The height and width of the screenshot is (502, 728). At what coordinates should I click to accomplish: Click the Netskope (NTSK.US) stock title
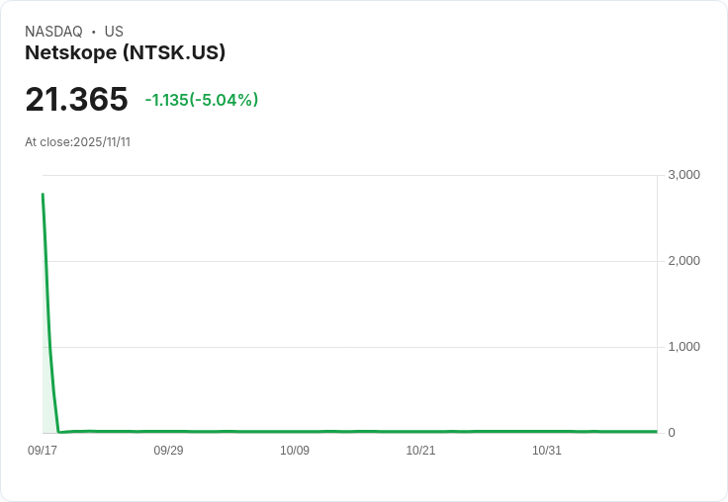click(x=125, y=52)
